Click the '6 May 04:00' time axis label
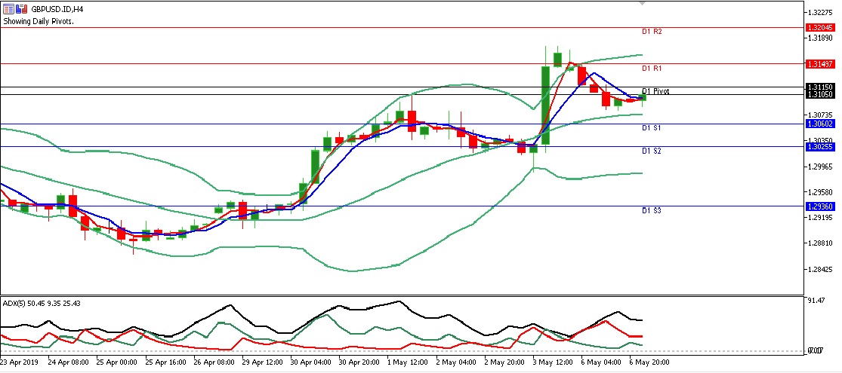This screenshot has height=373, width=842. pyautogui.click(x=601, y=362)
